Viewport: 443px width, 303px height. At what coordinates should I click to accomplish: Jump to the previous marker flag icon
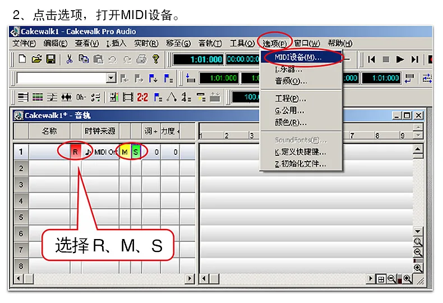click(x=124, y=79)
